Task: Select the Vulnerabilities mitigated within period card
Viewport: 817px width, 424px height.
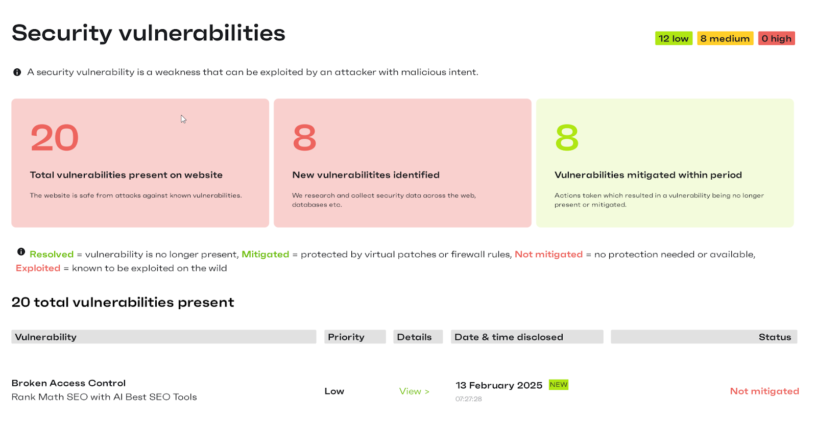Action: click(x=664, y=163)
